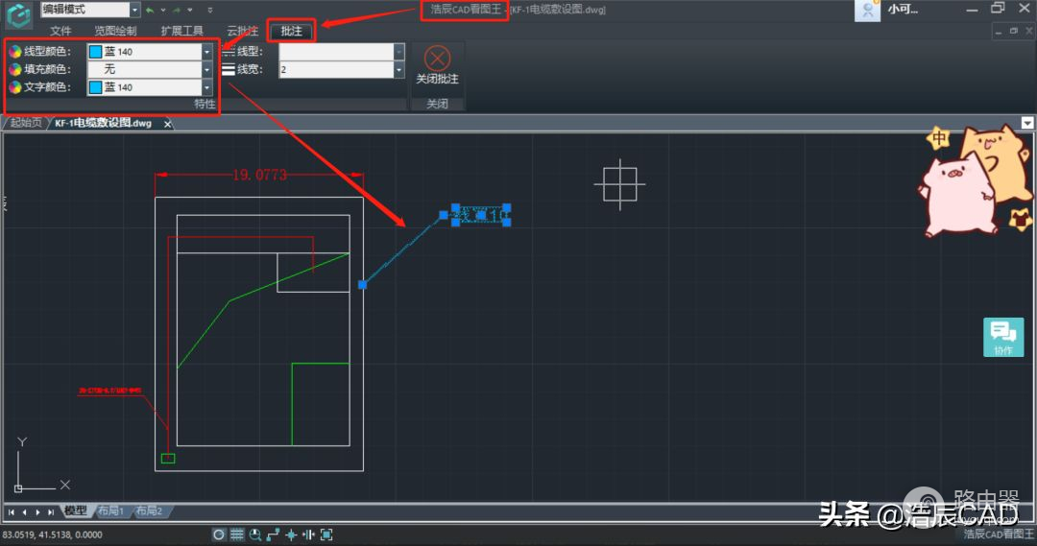
Task: Open the document tab list arrow
Action: pos(1026,123)
